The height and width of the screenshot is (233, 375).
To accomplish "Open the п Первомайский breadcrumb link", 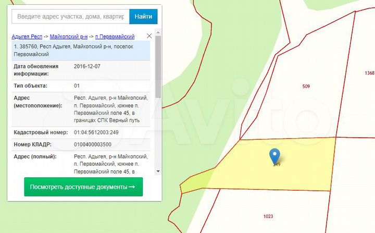I will [115, 36].
